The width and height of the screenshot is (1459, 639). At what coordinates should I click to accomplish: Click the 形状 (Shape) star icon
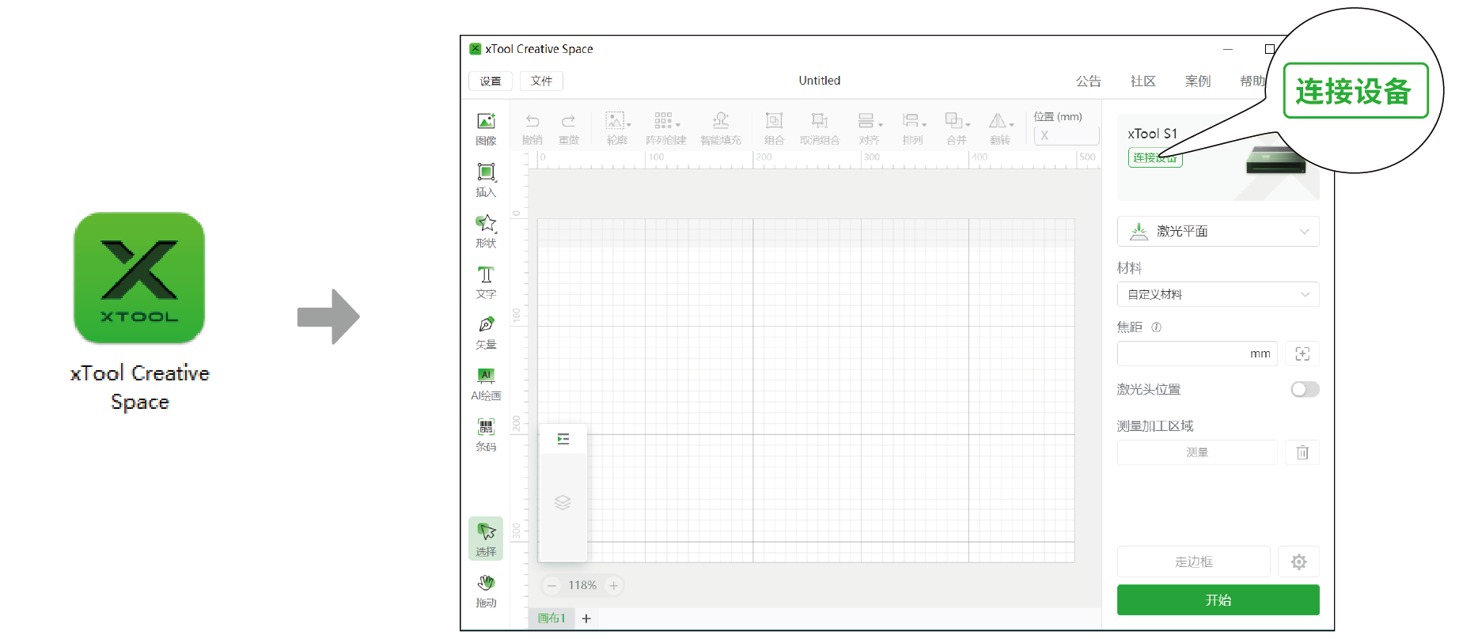tap(486, 230)
